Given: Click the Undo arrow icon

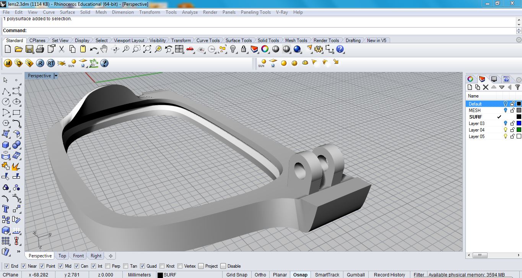Looking at the screenshot, I should pos(94,49).
